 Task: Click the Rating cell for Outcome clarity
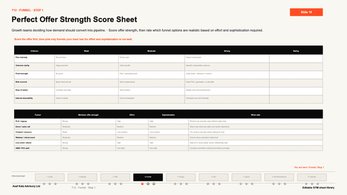pos(296,67)
